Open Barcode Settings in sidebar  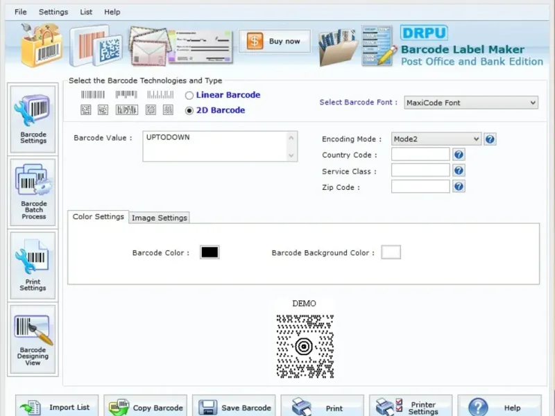[33, 119]
